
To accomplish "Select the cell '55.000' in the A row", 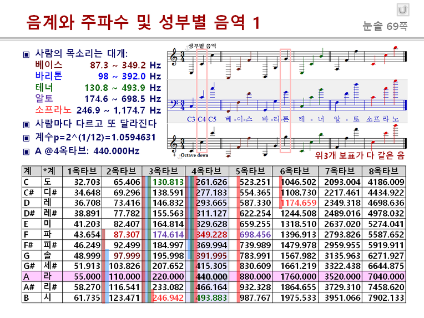I will [82, 276].
